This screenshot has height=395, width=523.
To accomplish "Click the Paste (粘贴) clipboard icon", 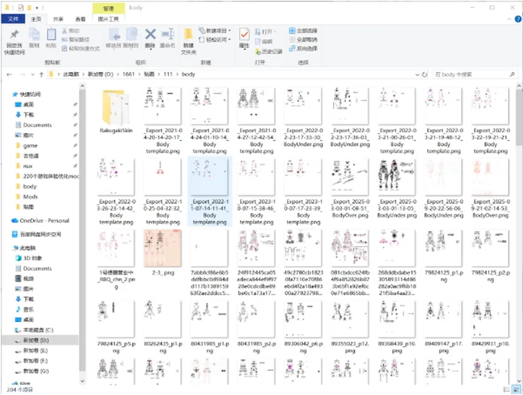I will coord(51,34).
